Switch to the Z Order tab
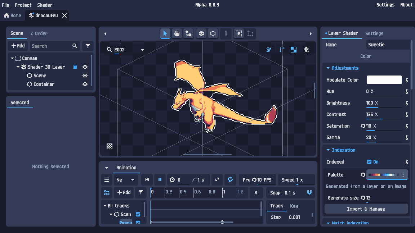 [39, 33]
